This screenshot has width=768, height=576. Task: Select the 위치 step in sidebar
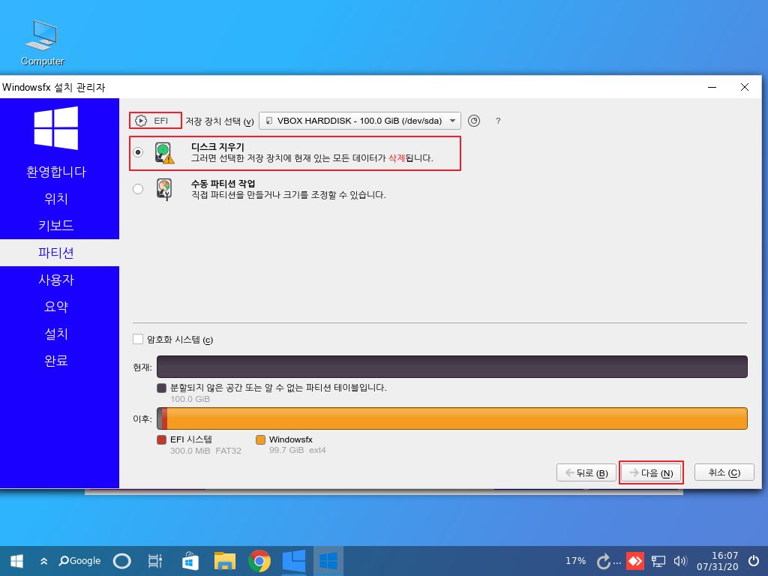point(56,199)
